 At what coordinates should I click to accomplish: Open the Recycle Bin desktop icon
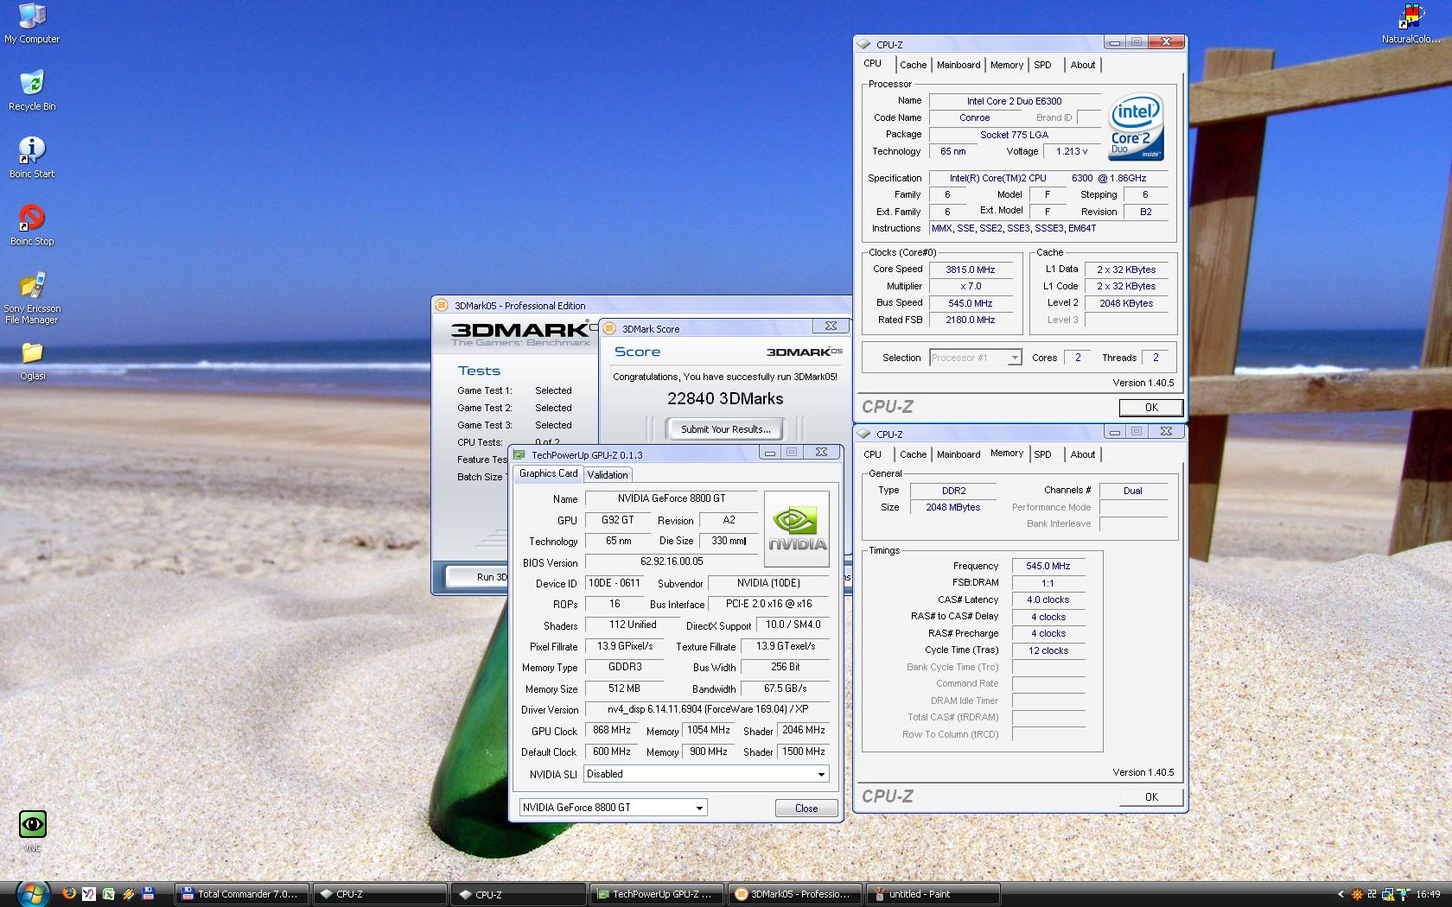32,91
